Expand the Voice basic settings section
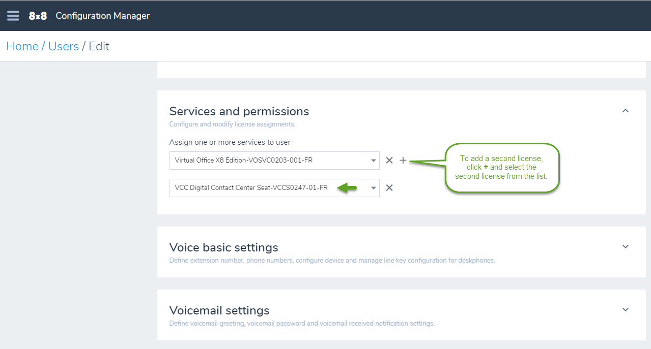The width and height of the screenshot is (651, 349). (626, 247)
